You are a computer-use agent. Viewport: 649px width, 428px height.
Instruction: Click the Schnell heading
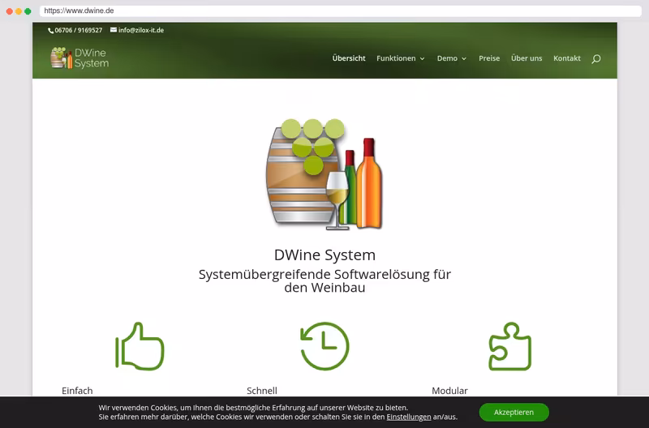point(262,391)
